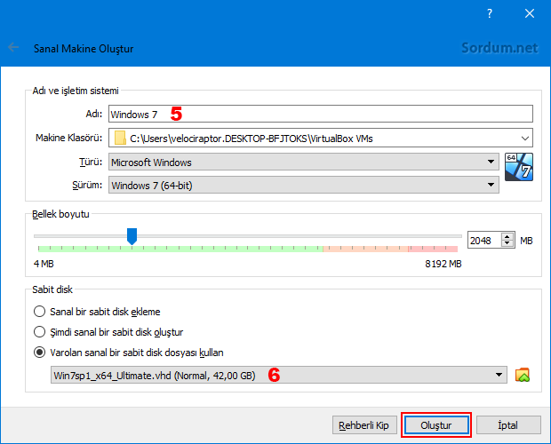Click the Windows 7 64-bit OS icon

pos(519,167)
